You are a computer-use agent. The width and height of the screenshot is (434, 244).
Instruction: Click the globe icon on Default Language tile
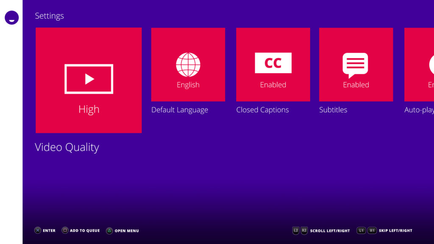188,64
